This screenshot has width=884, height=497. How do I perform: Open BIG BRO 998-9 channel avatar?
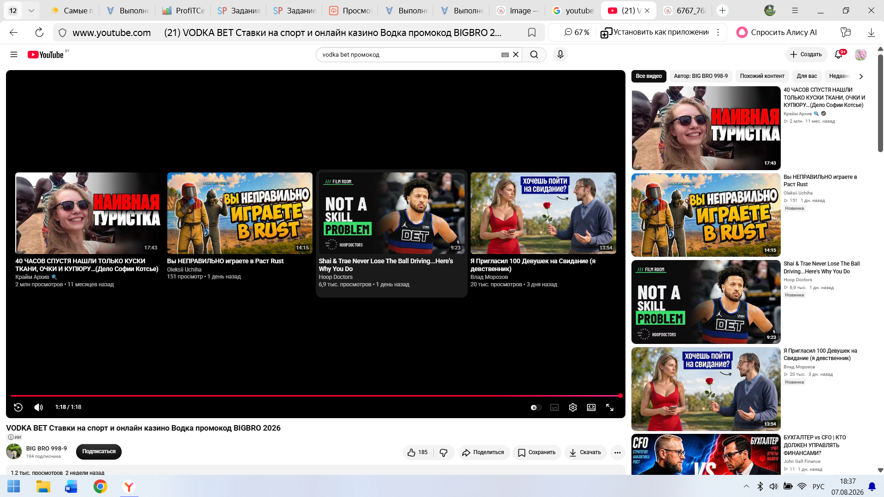click(x=14, y=451)
